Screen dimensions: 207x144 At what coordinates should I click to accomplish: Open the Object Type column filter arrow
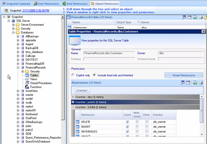tap(138, 22)
